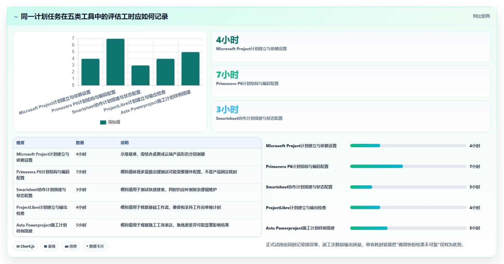The width and height of the screenshot is (504, 264).
Task: Click the footnote starting 正式试用应同时记录错误率
Action: [x=365, y=245]
